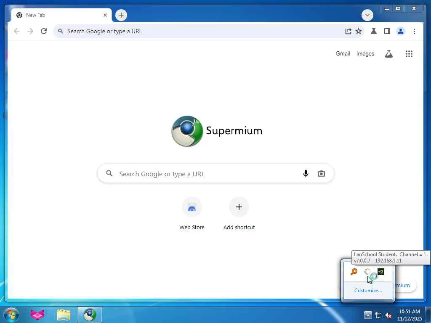Go back using the toolbar arrow
Image resolution: width=431 pixels, height=323 pixels.
point(17,31)
